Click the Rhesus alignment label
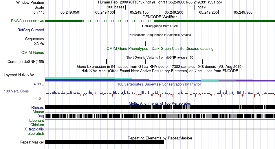The width and height of the screenshot is (275, 149). click(38, 107)
